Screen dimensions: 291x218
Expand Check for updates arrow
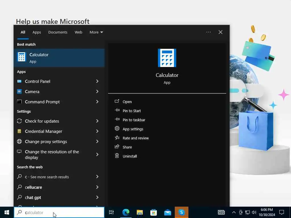(97, 121)
